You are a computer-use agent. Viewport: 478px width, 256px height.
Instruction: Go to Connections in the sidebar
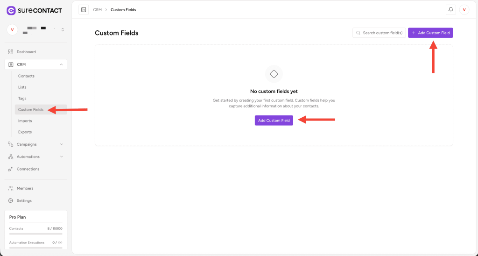[x=28, y=169]
